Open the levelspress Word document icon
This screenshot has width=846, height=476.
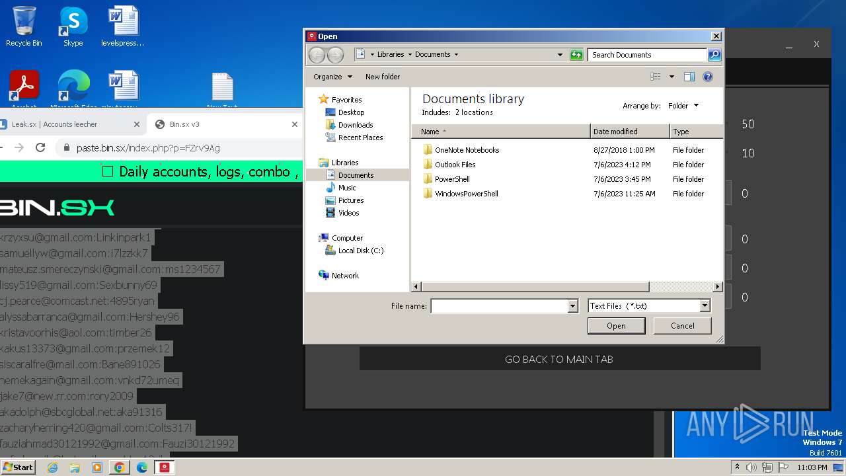tap(123, 26)
